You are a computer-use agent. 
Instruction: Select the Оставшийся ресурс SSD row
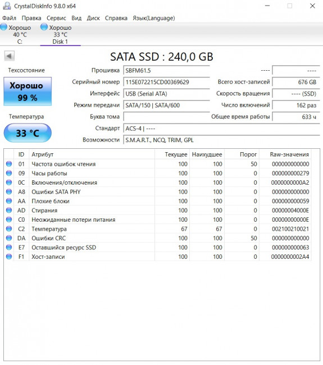pos(158,247)
